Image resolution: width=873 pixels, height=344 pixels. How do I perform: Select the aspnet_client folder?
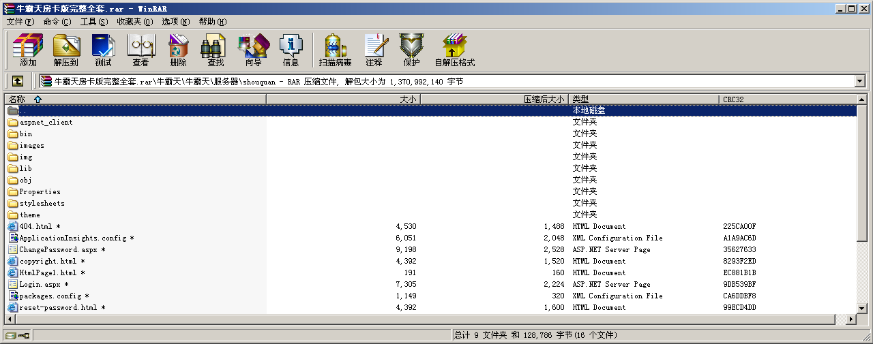[x=46, y=123]
